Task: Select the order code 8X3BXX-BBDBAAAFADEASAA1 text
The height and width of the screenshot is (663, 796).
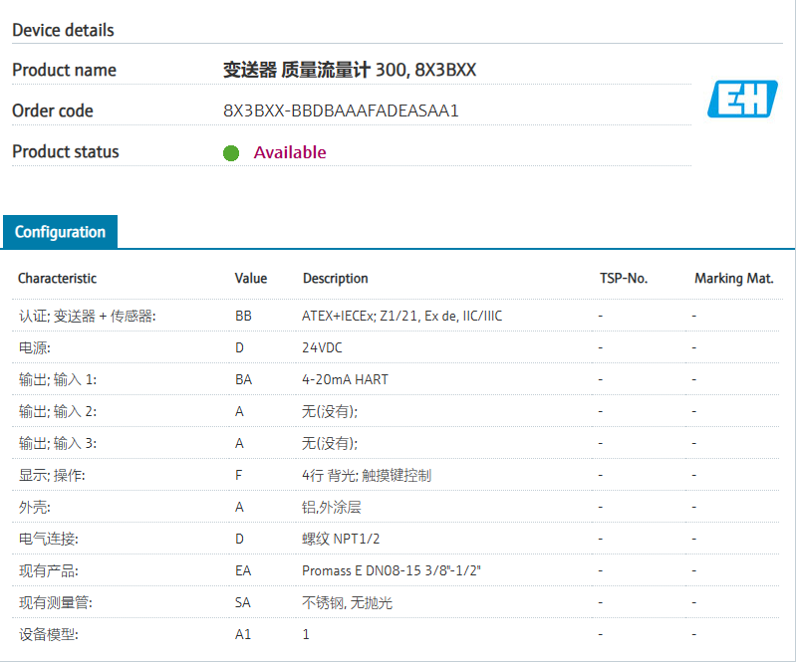Action: pos(341,110)
